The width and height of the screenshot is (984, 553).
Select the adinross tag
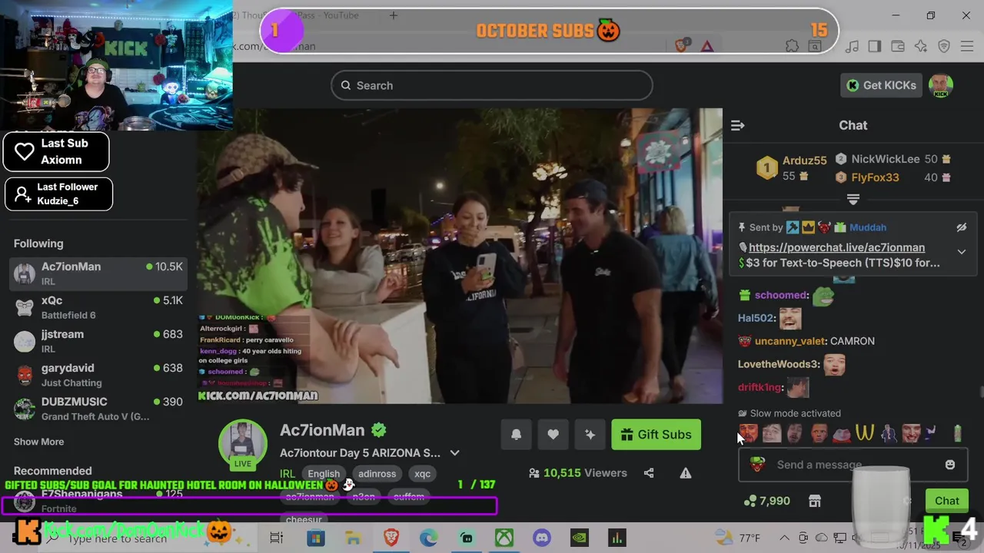click(377, 474)
